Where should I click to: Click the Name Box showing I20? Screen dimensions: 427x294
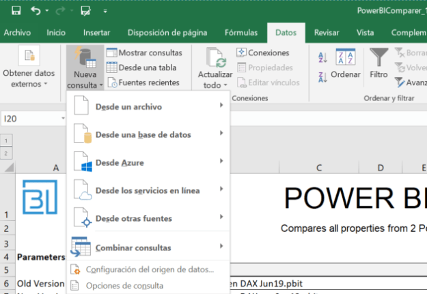click(x=27, y=119)
